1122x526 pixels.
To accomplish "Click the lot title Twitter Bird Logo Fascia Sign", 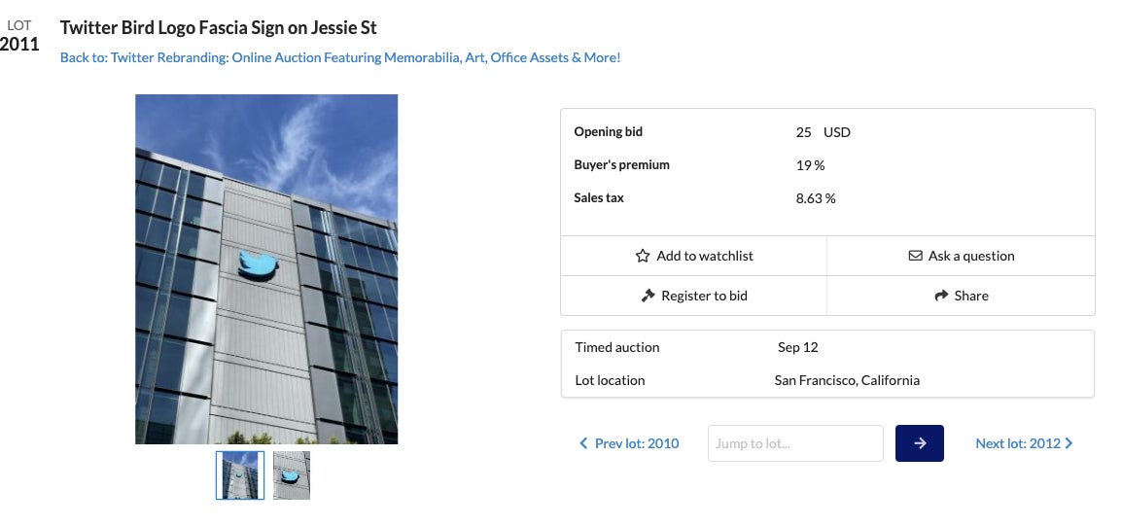I will tap(219, 27).
